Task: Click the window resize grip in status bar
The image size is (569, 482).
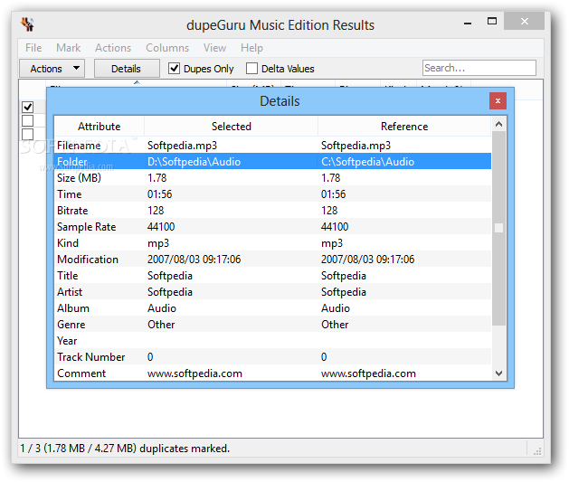Action: click(537, 451)
